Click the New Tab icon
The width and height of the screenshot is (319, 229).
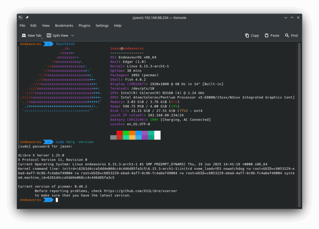[x=24, y=36]
